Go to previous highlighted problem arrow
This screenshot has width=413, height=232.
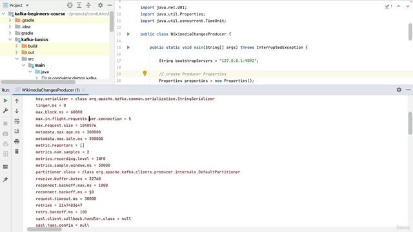pyautogui.click(x=399, y=6)
